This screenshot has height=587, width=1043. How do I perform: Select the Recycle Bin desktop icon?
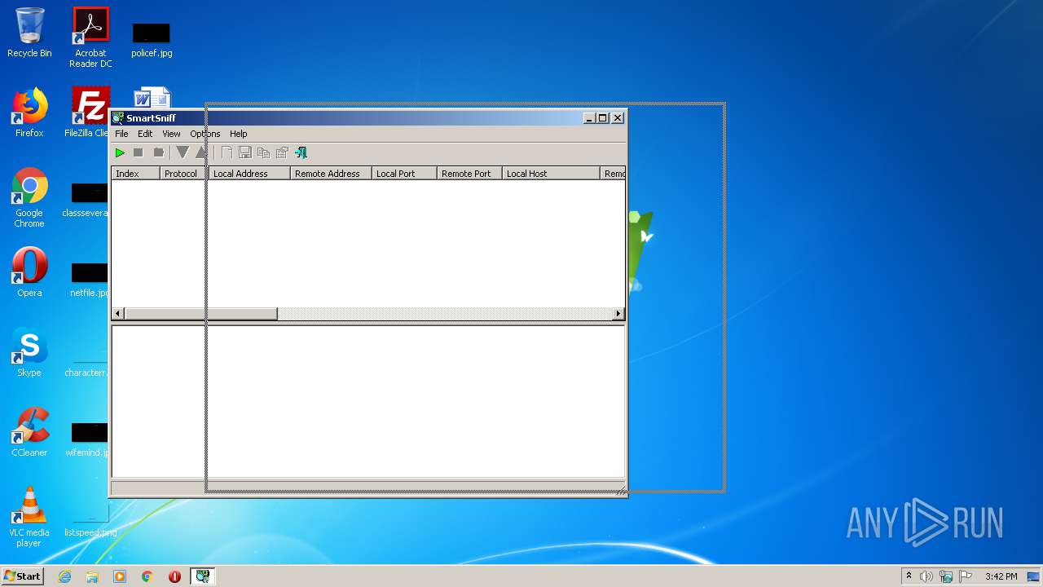(29, 33)
